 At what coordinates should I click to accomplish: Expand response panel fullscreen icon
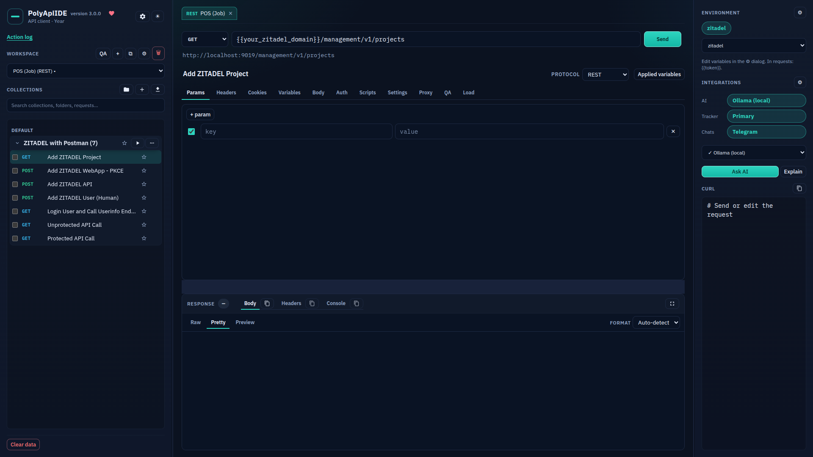(x=672, y=303)
